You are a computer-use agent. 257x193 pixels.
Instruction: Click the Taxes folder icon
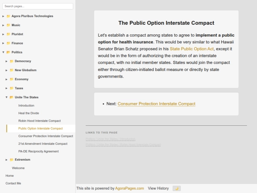pyautogui.click(x=11, y=88)
